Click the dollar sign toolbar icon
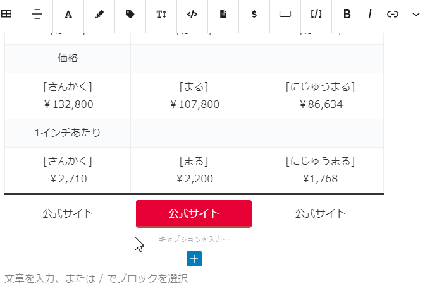Image resolution: width=425 pixels, height=303 pixels. pyautogui.click(x=254, y=14)
